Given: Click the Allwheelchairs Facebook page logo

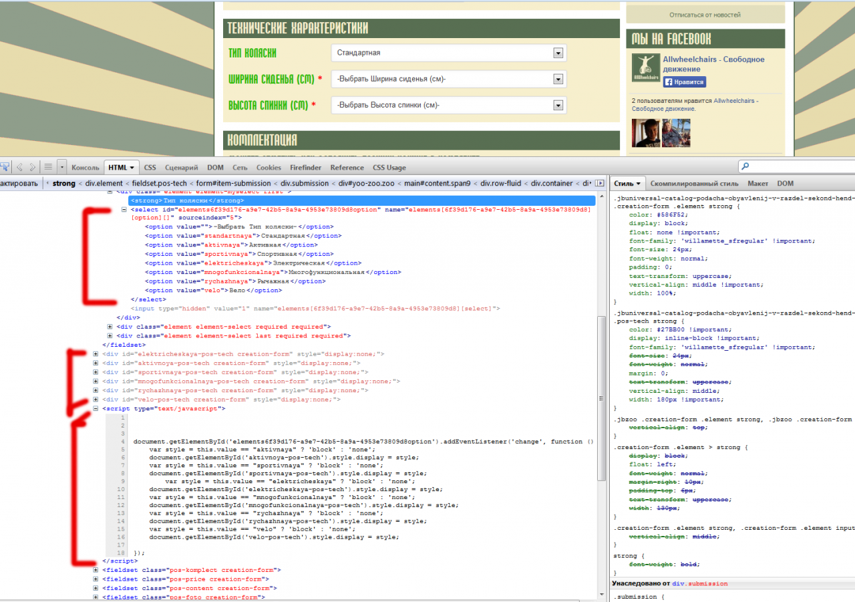Looking at the screenshot, I should (645, 69).
